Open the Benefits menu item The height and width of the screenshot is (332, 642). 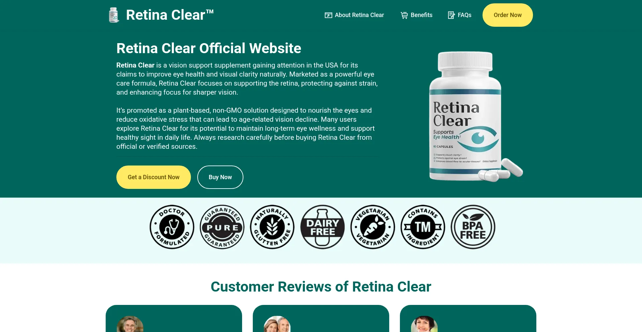[x=416, y=15]
